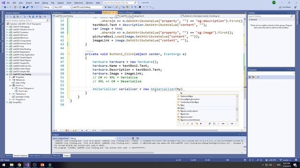Toggle the classes filter in IntelliSense popup
Screen dimensions: 300x168
197,124
